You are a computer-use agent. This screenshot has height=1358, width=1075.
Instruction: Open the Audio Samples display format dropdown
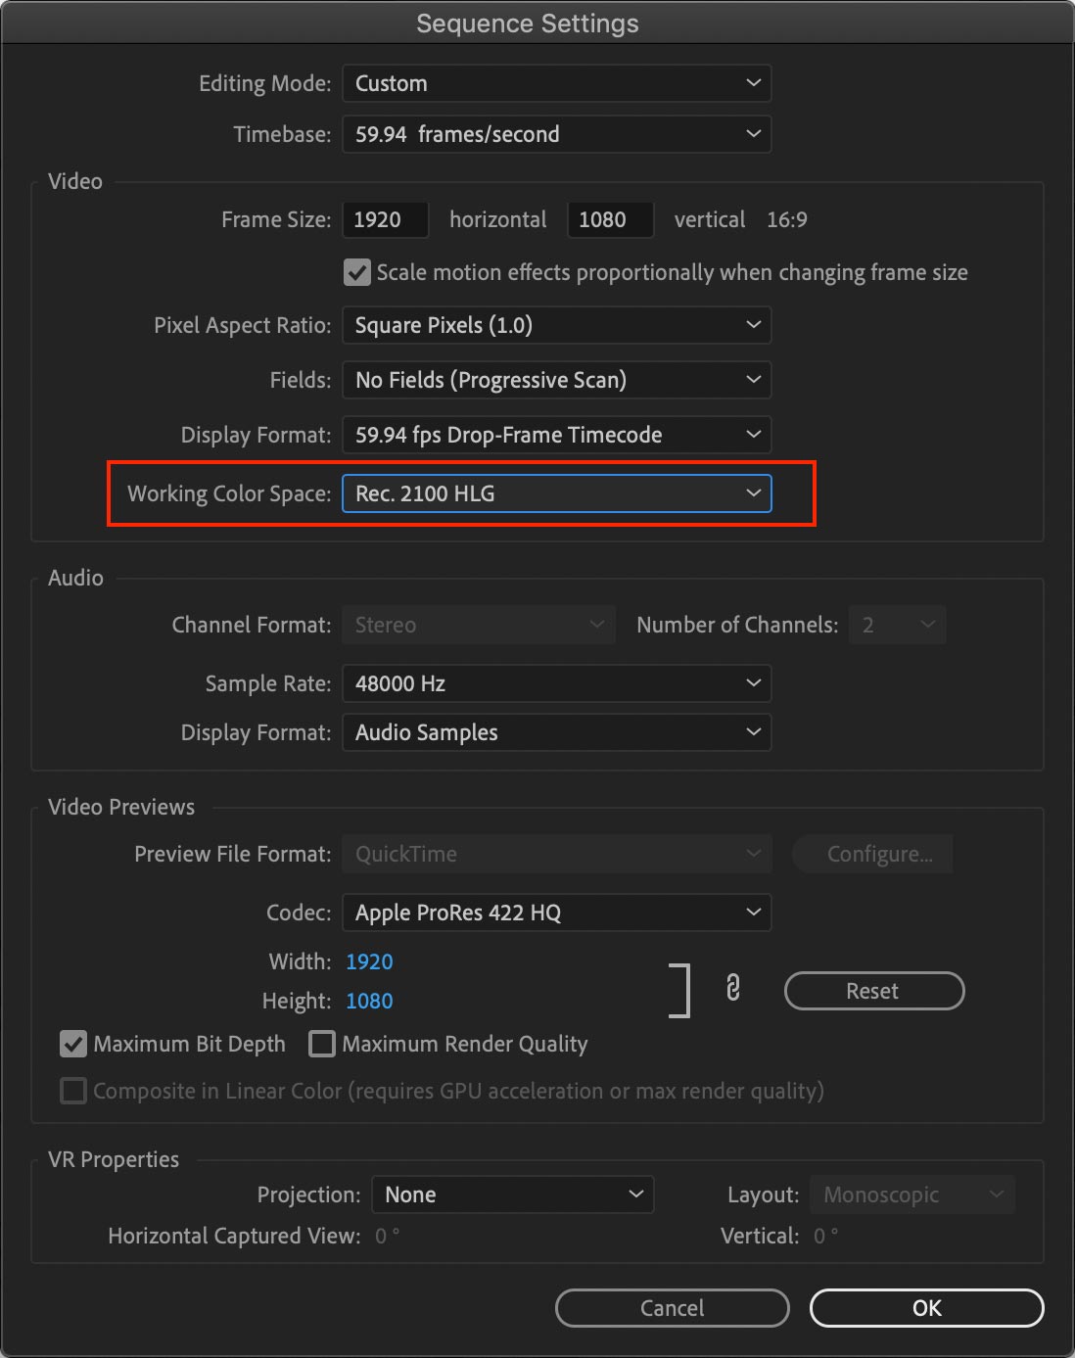tap(557, 732)
